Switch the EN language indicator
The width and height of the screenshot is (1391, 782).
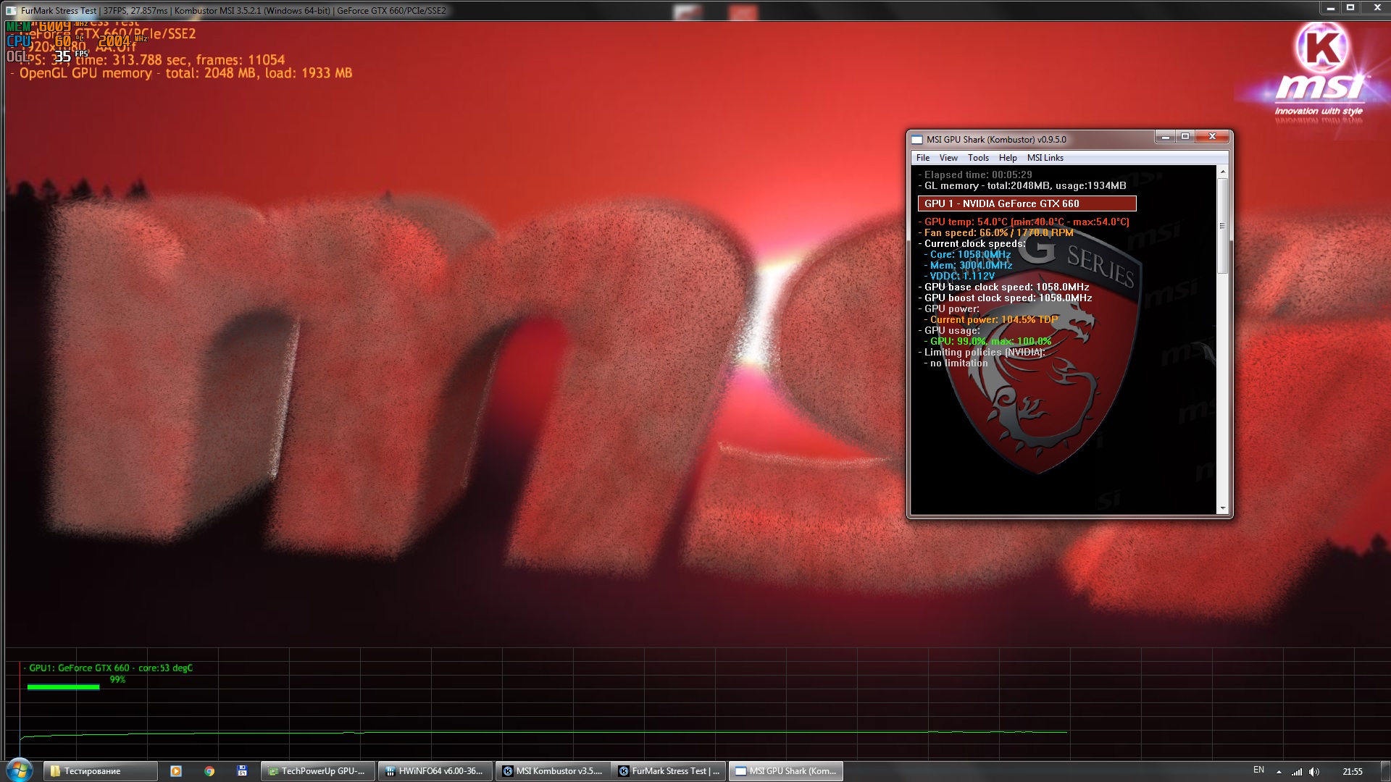pos(1258,770)
